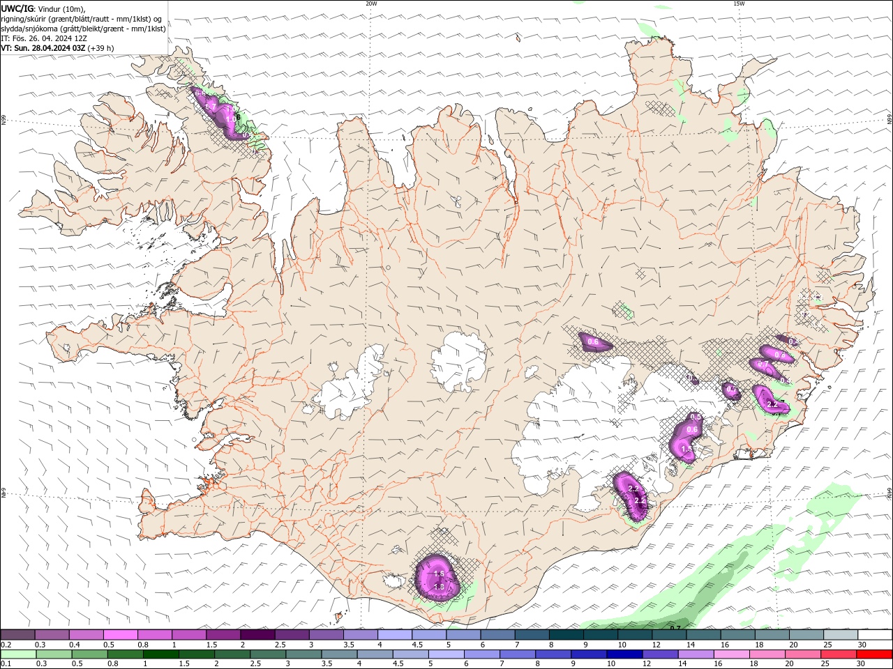
Task: Click the black 0.7 value over the sea
Action: pos(675,628)
